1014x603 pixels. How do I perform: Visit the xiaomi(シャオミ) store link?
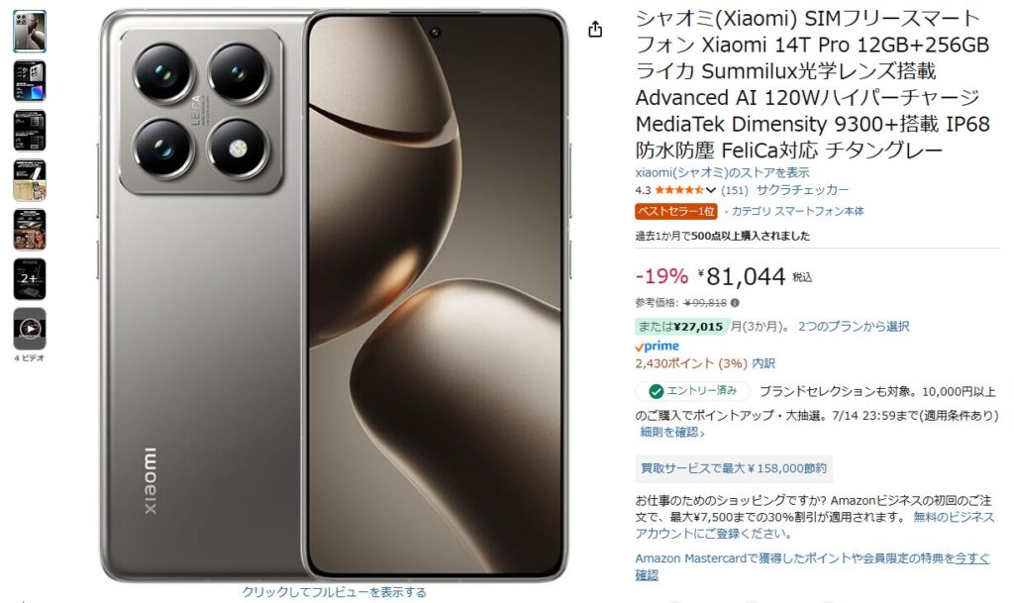(x=722, y=172)
